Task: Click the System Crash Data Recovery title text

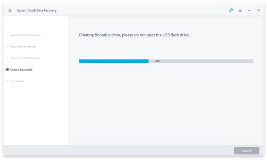Action: 36,10
